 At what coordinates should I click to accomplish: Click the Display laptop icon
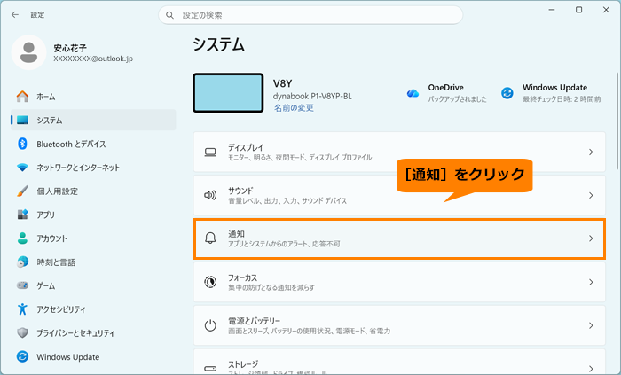pyautogui.click(x=210, y=152)
